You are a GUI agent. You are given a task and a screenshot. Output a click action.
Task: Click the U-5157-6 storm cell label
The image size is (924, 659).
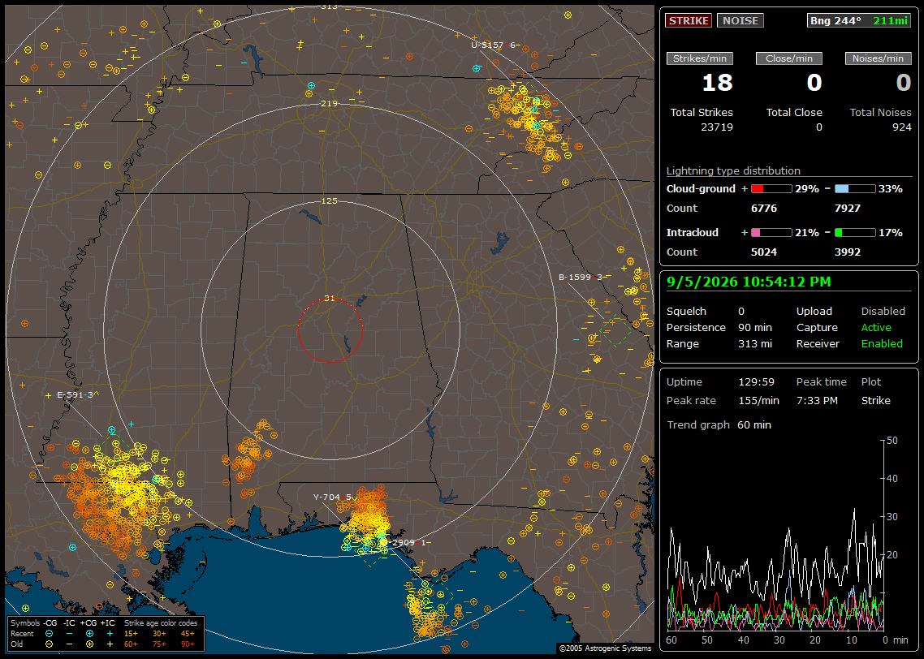[x=494, y=45]
